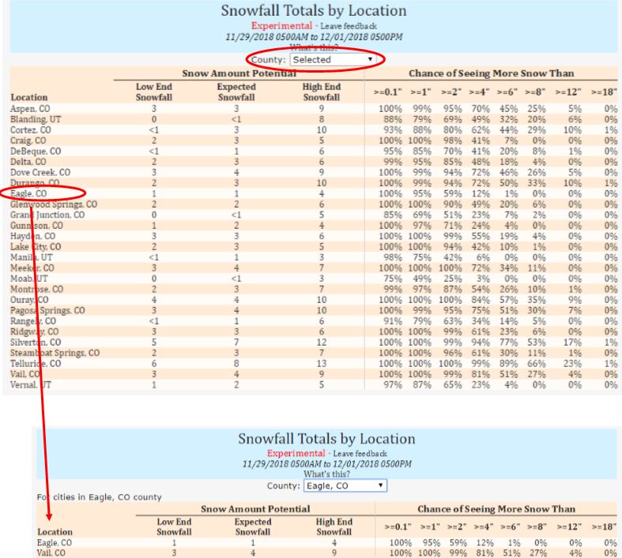Click Eagle, CO in the Eagle county table

[55, 542]
